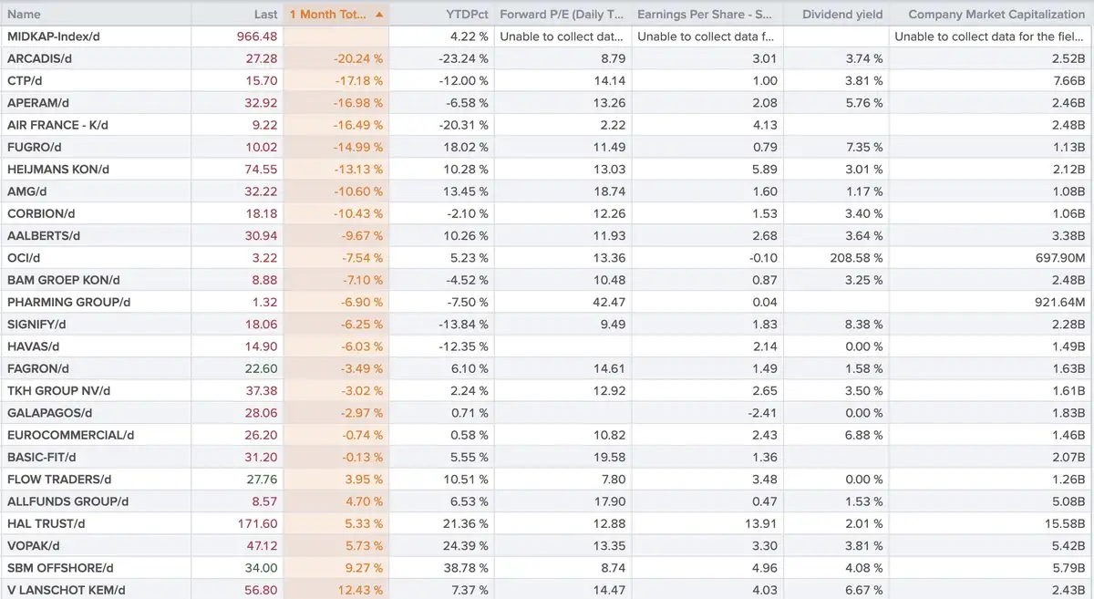Select the AMG/d row

[x=547, y=191]
